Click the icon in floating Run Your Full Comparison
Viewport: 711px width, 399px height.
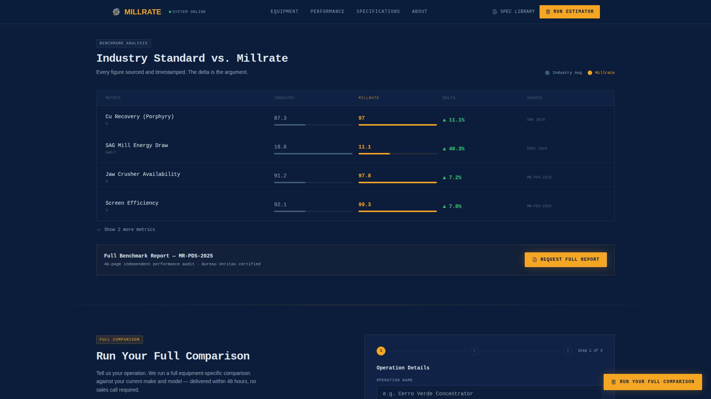pos(614,382)
